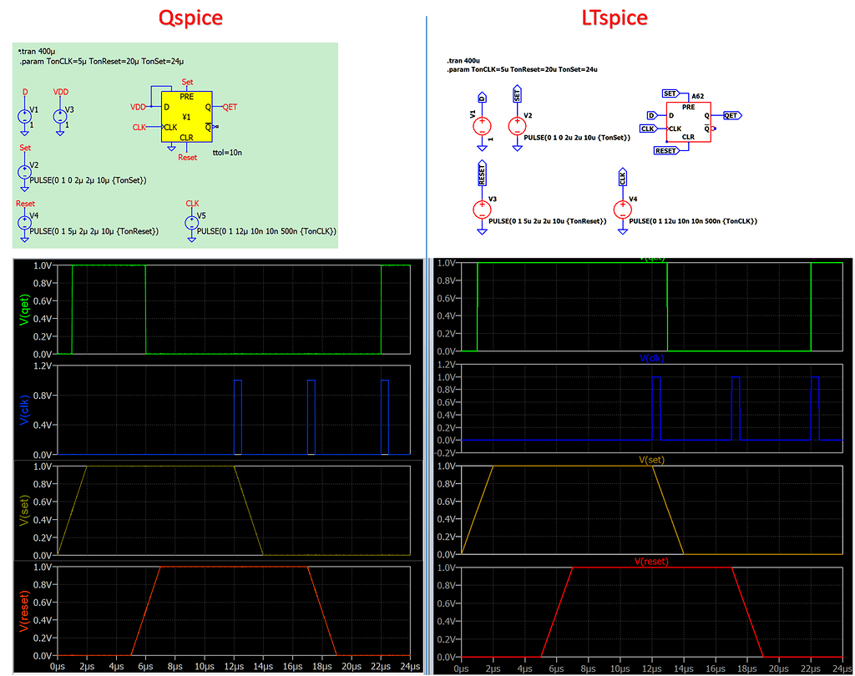
Task: Switch to the Qspice pane heading
Action: point(190,18)
